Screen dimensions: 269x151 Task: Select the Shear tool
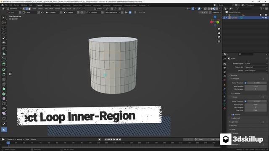pos(4,113)
